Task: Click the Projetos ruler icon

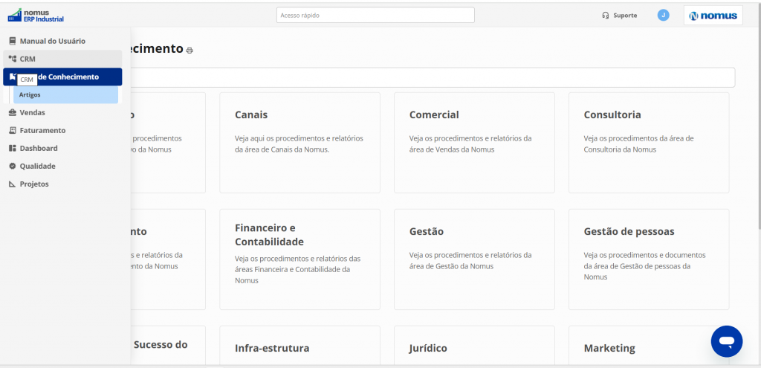Action: 13,184
